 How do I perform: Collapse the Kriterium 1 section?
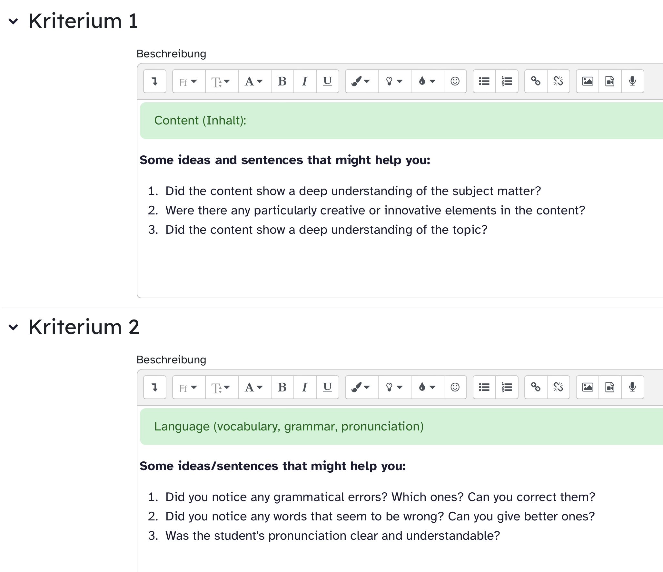[x=13, y=22]
